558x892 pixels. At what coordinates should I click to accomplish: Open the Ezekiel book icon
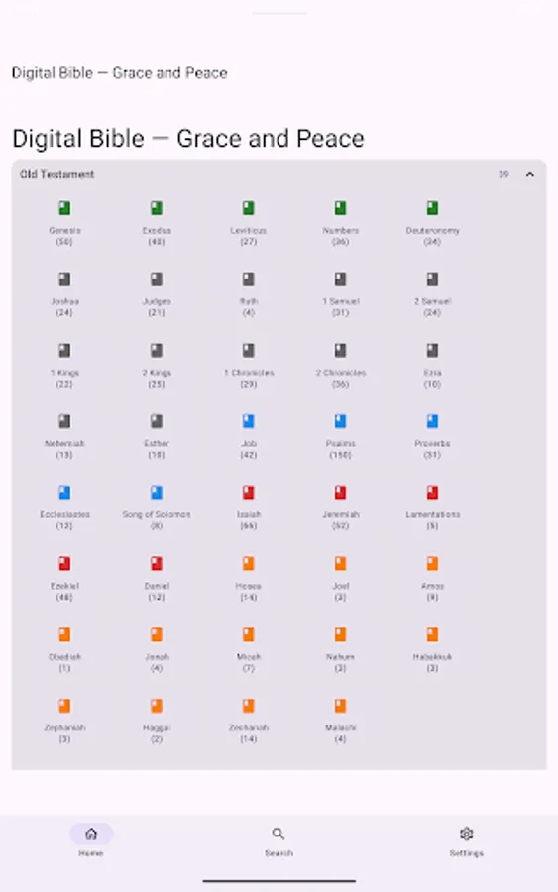64,564
